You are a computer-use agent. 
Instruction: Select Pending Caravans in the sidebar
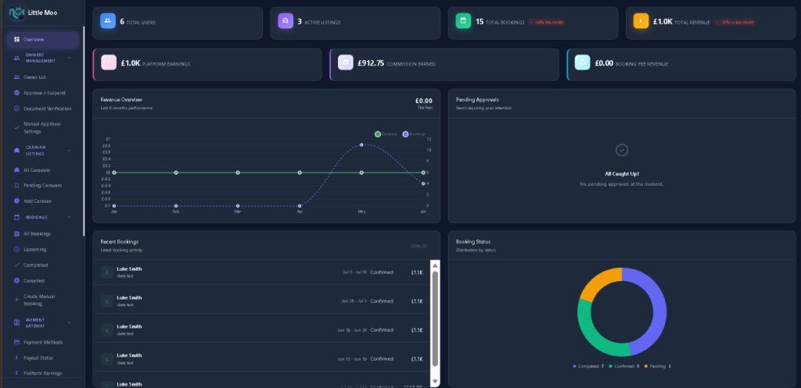click(x=42, y=186)
